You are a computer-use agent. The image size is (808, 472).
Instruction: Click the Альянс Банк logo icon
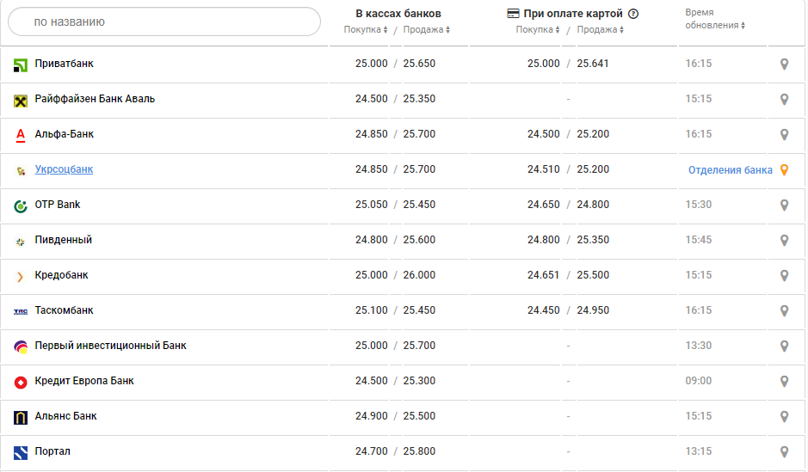tap(21, 417)
